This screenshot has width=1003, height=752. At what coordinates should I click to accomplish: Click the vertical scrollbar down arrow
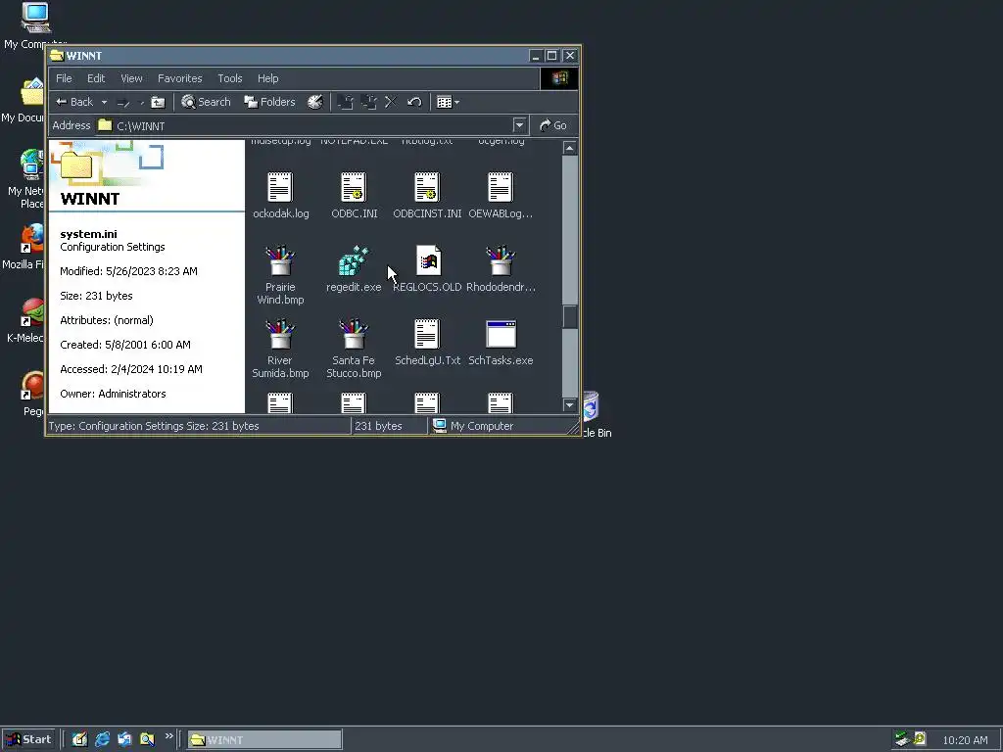click(x=569, y=404)
